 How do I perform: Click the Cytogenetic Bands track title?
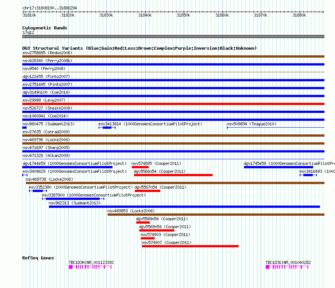point(45,28)
